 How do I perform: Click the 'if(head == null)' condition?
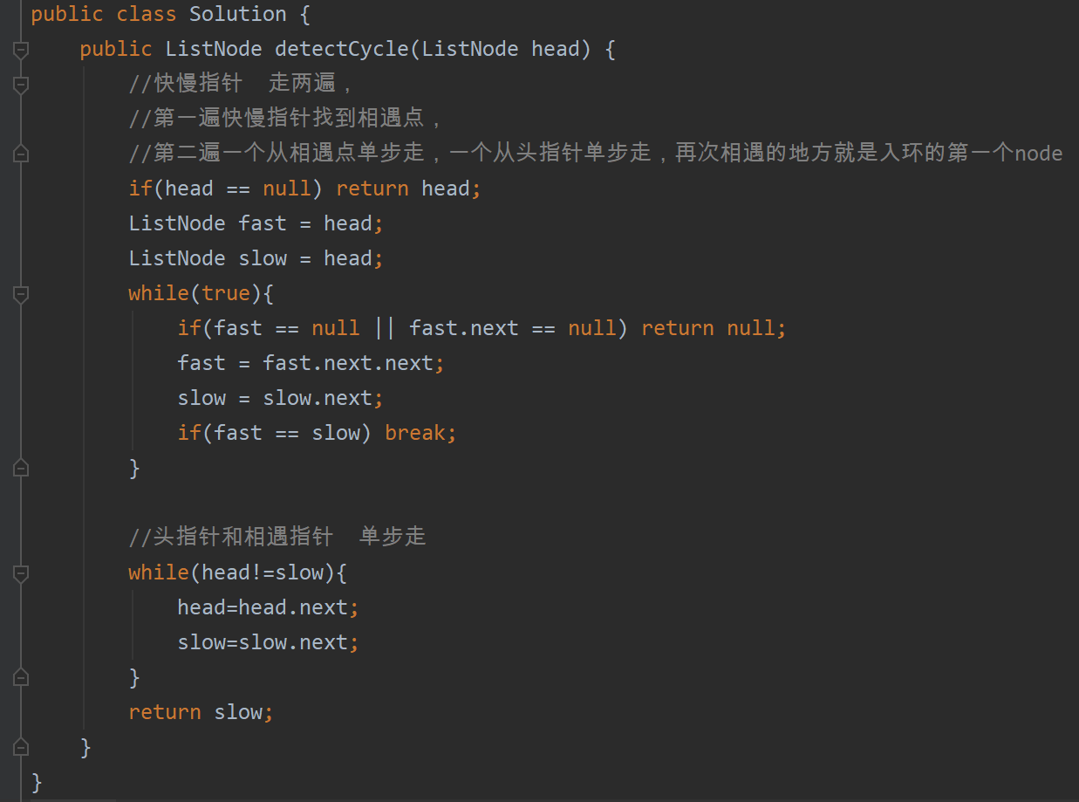tap(226, 189)
